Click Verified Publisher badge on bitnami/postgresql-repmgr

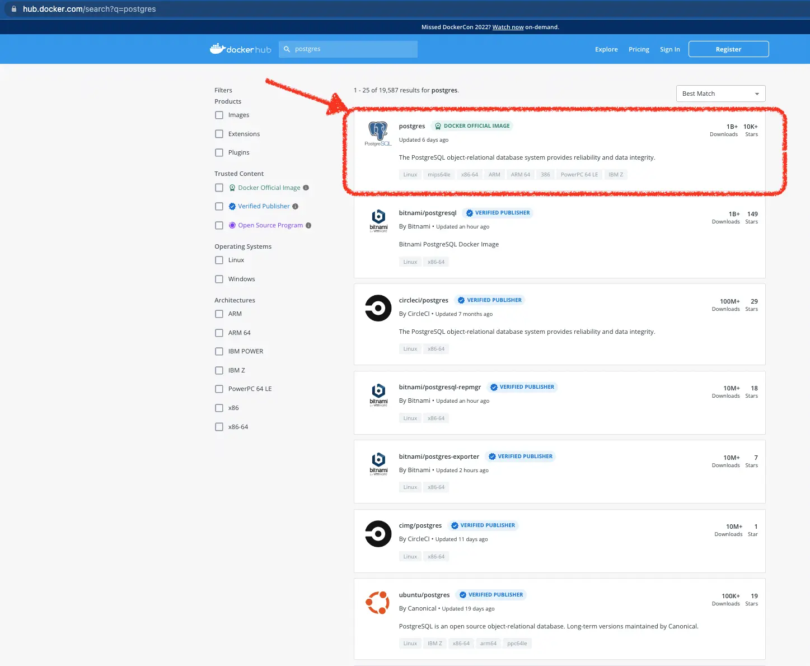(522, 387)
